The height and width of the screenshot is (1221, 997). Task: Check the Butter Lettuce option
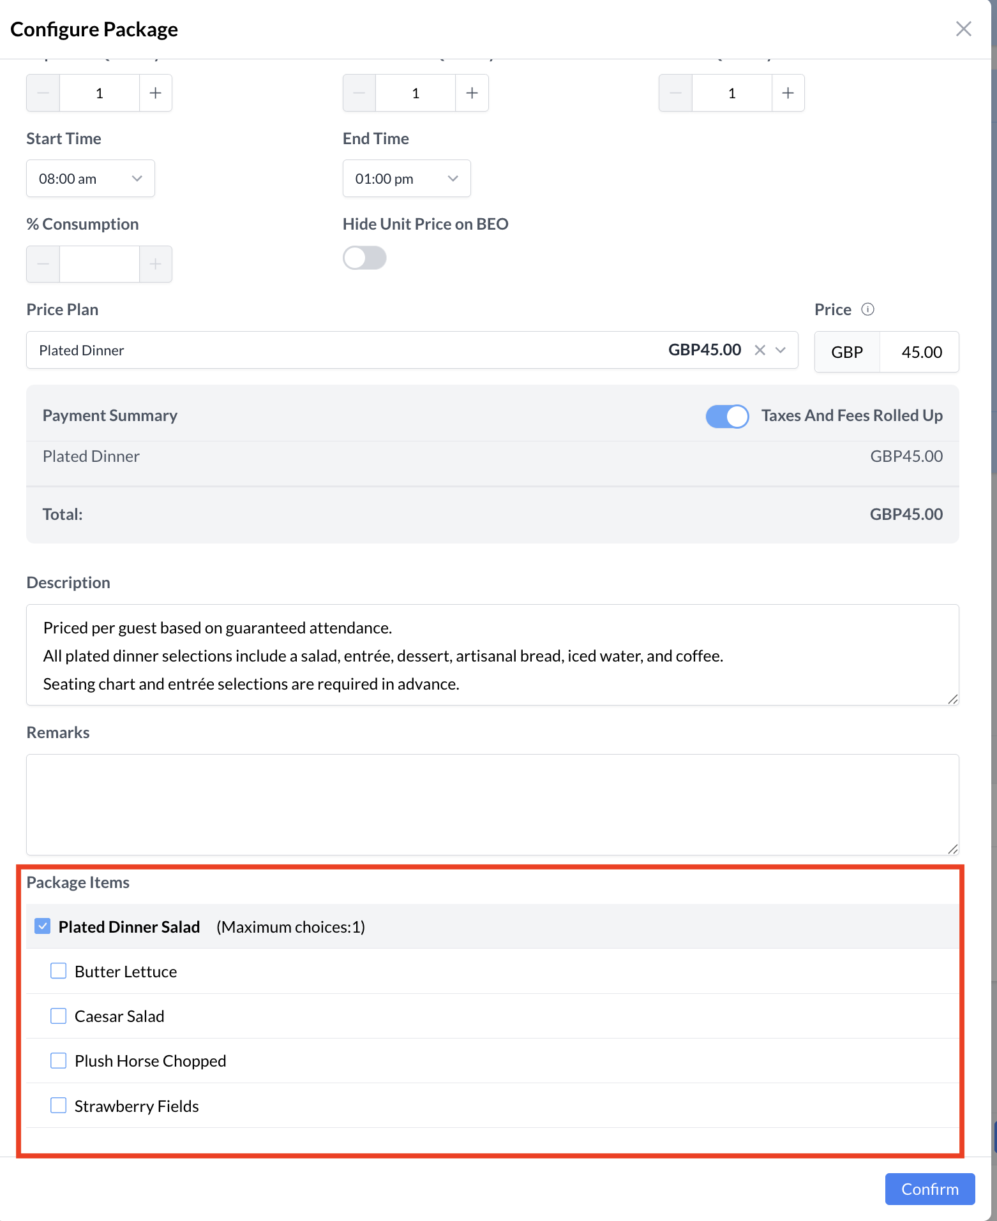click(x=59, y=971)
